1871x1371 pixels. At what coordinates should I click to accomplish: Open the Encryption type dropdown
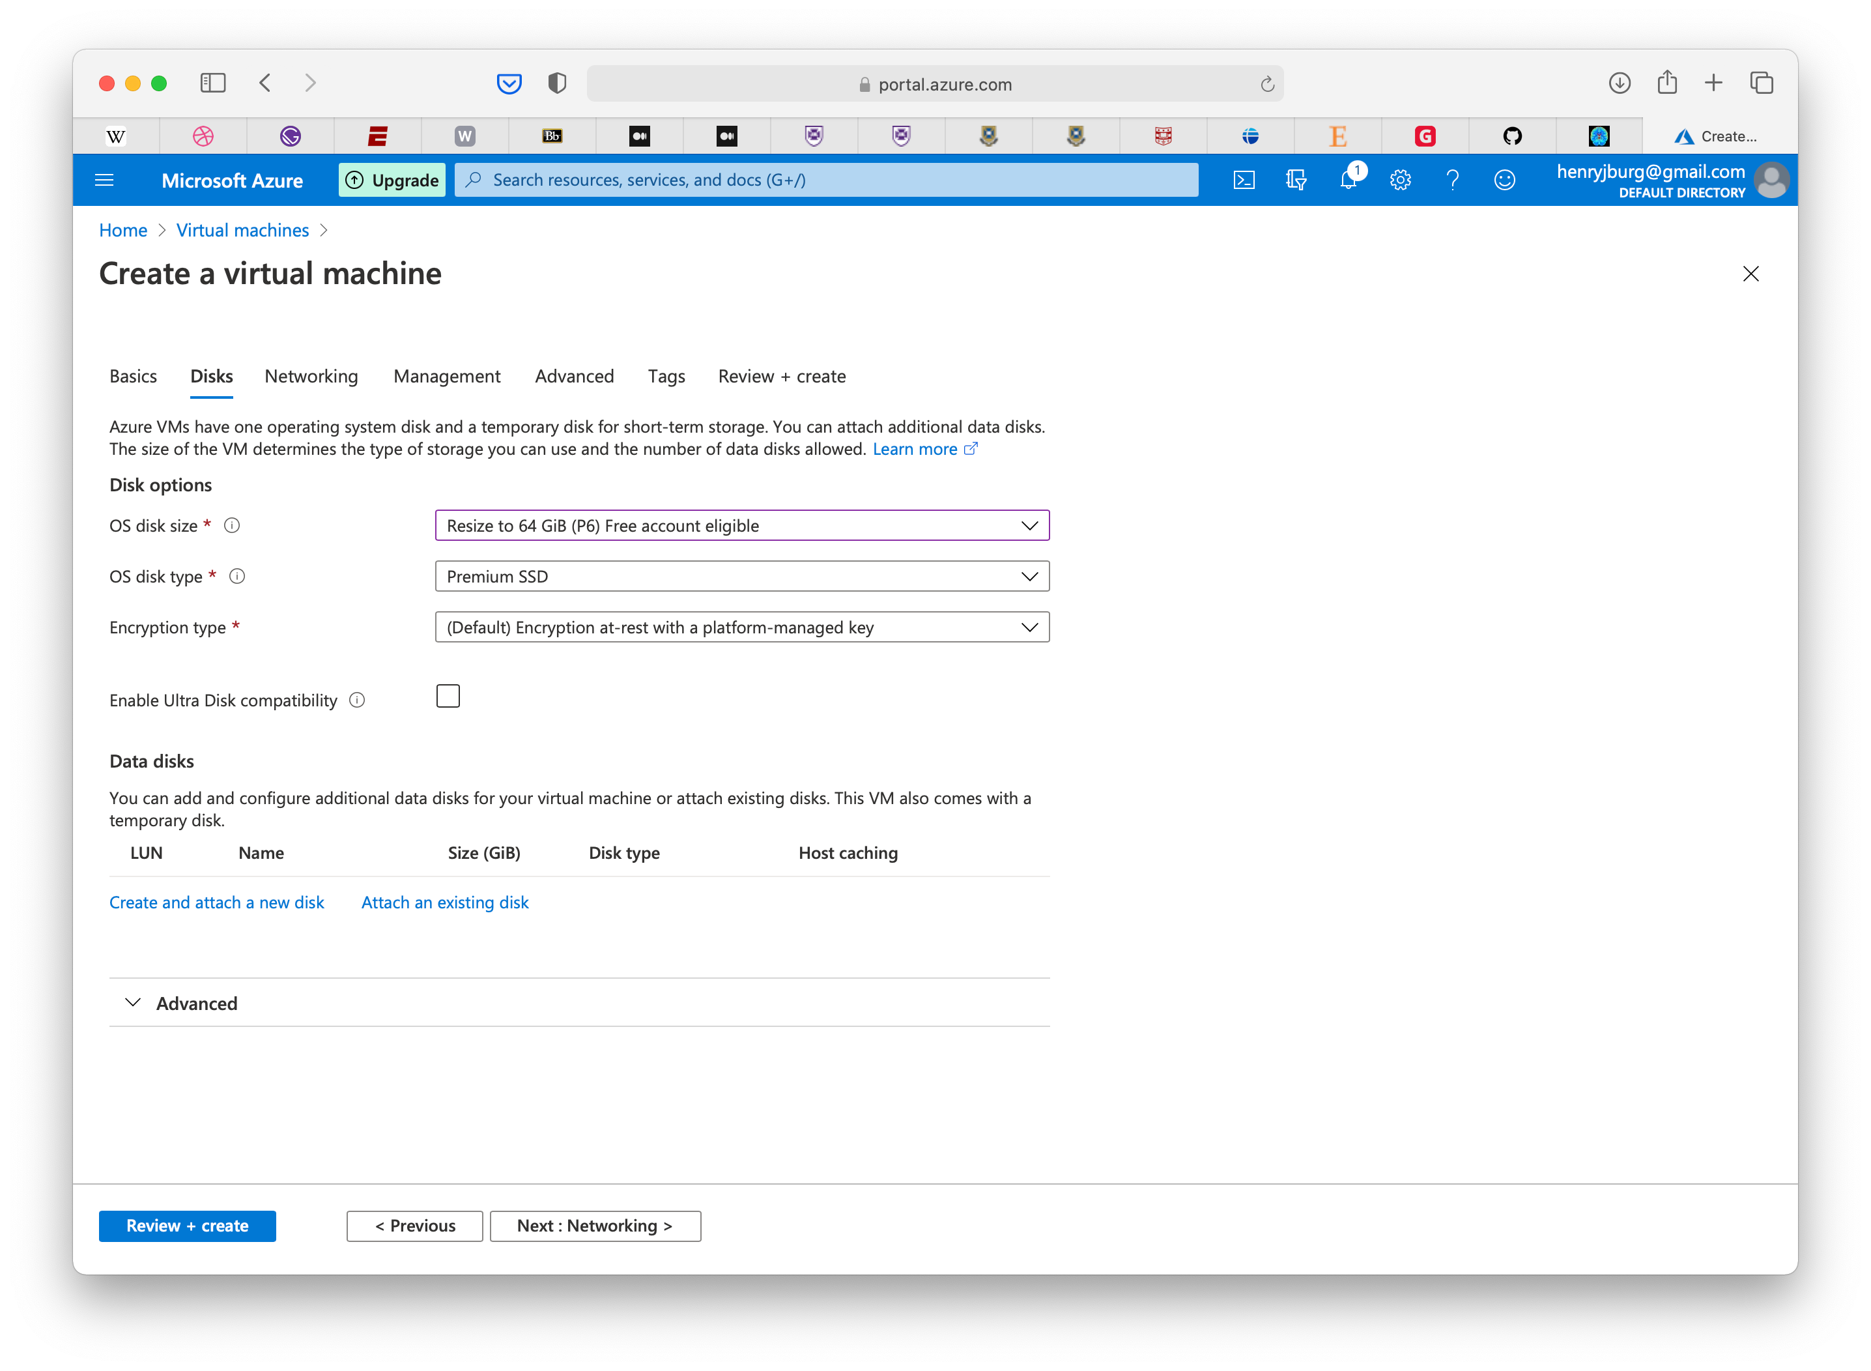click(x=742, y=628)
